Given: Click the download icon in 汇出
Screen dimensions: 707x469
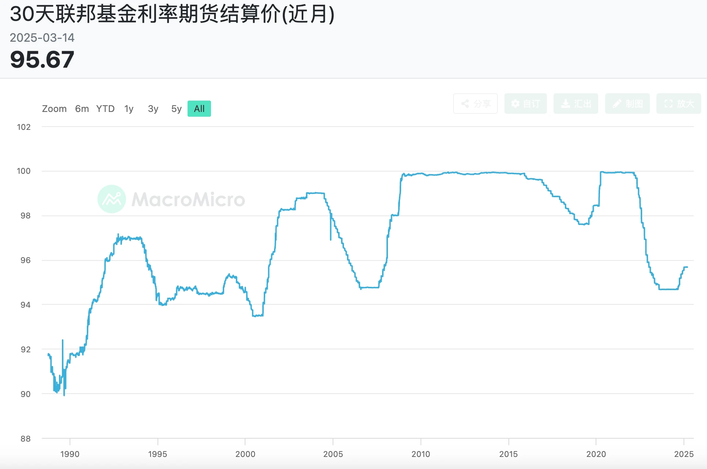Looking at the screenshot, I should pyautogui.click(x=566, y=104).
